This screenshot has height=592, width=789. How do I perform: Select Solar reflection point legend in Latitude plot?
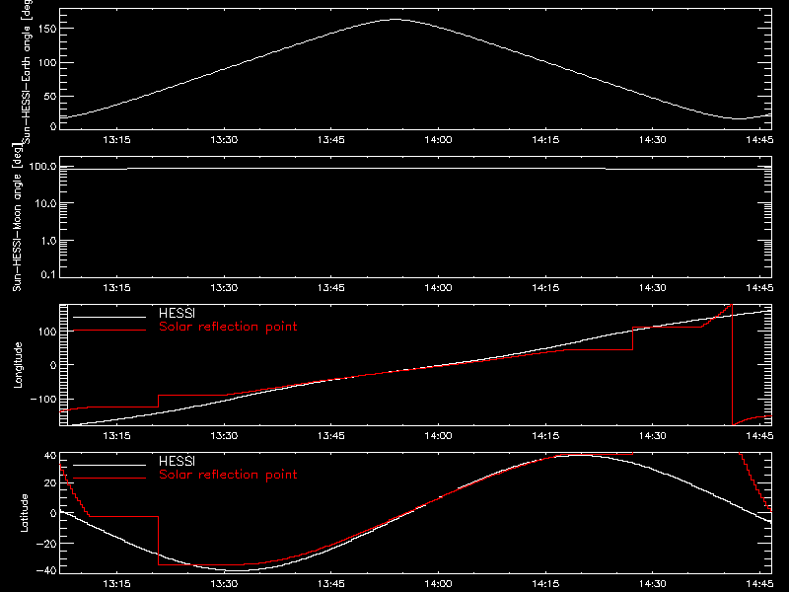tap(228, 475)
